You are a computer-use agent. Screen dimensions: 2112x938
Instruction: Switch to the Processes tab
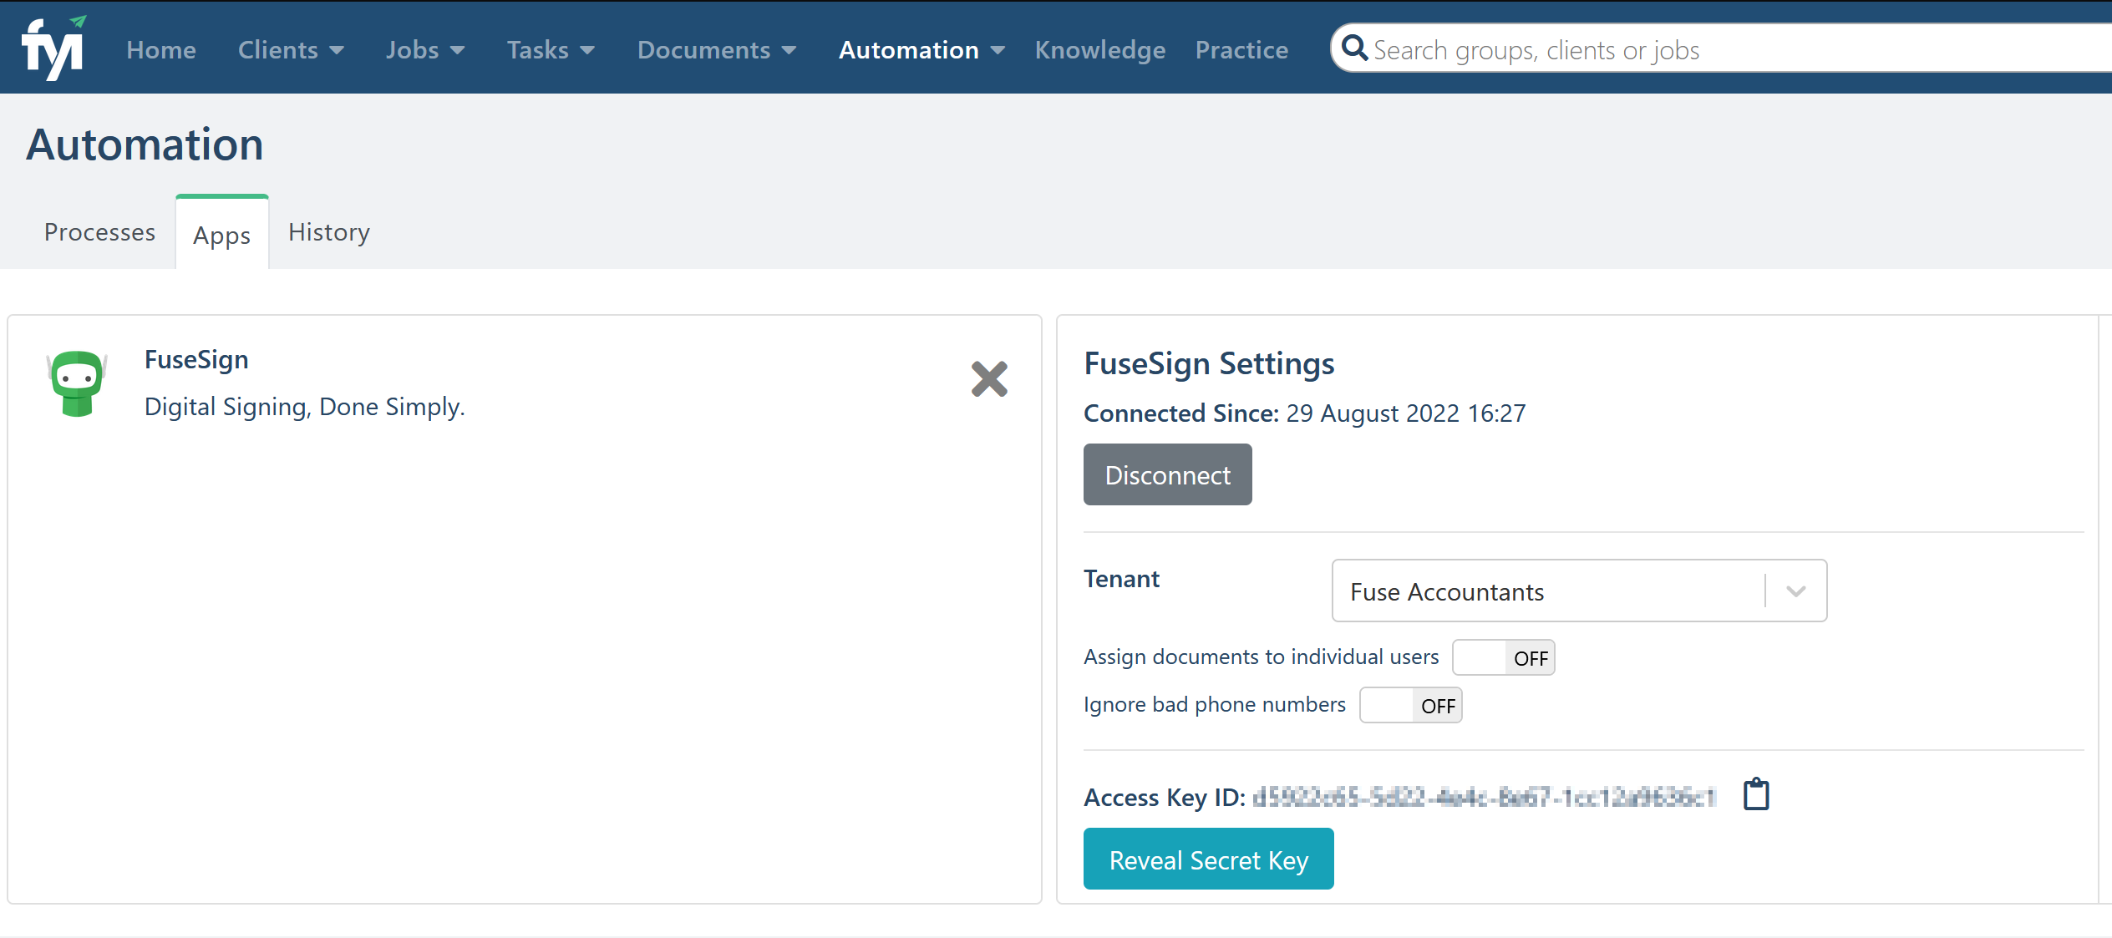[99, 232]
